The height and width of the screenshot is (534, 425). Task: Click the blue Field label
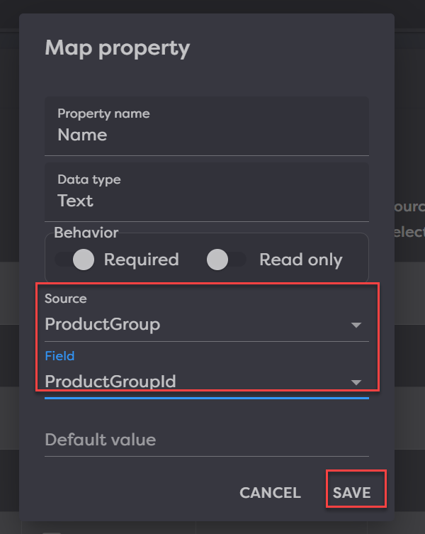(x=59, y=356)
